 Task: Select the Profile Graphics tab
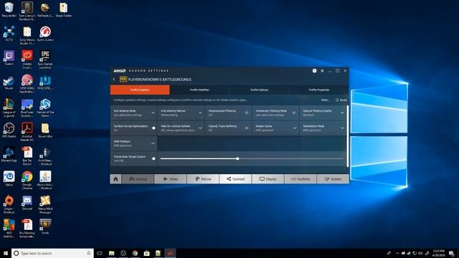[x=140, y=90]
